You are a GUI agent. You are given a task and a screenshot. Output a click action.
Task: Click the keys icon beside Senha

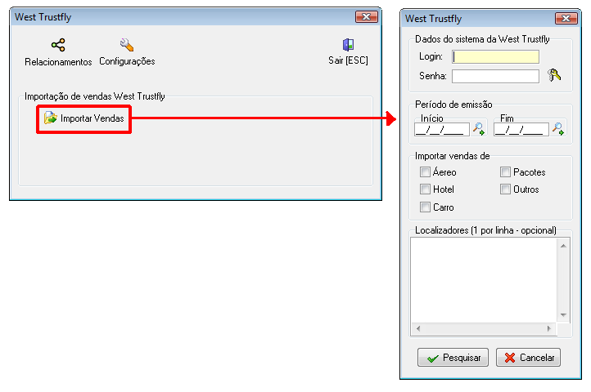click(554, 75)
